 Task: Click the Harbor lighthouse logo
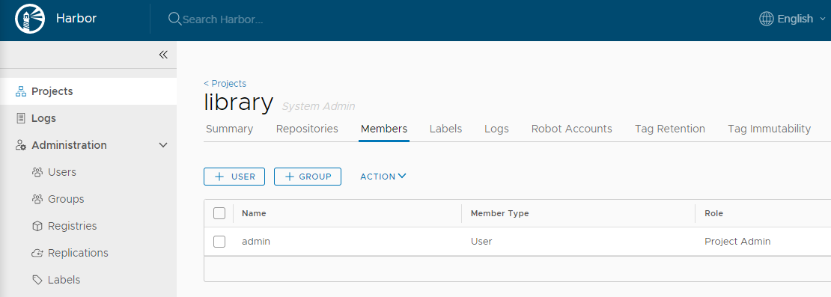click(x=30, y=19)
